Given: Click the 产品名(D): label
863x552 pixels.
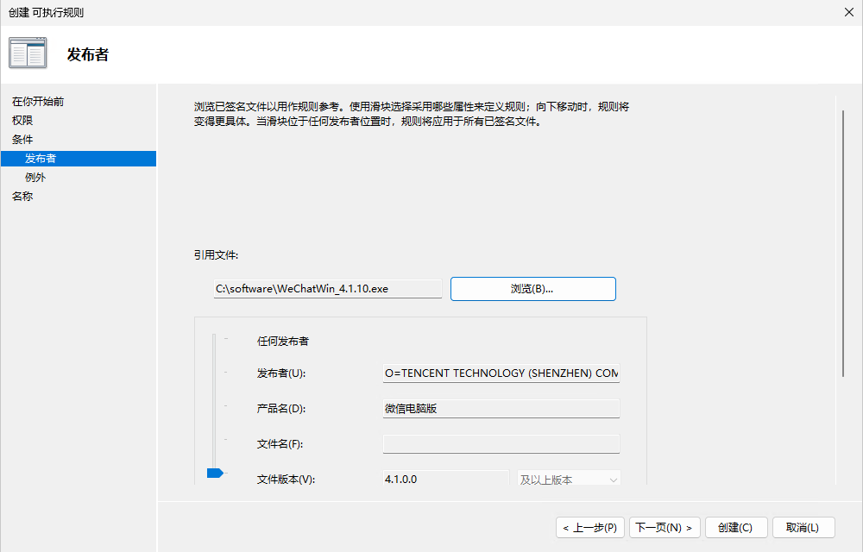Looking at the screenshot, I should (x=280, y=409).
